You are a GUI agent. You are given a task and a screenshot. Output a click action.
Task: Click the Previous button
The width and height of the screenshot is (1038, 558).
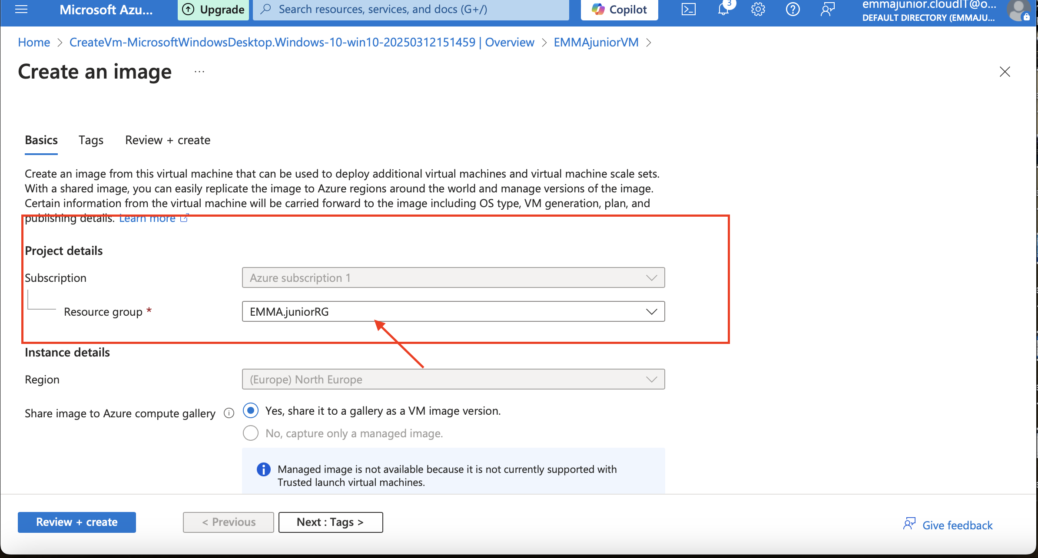[x=229, y=522]
